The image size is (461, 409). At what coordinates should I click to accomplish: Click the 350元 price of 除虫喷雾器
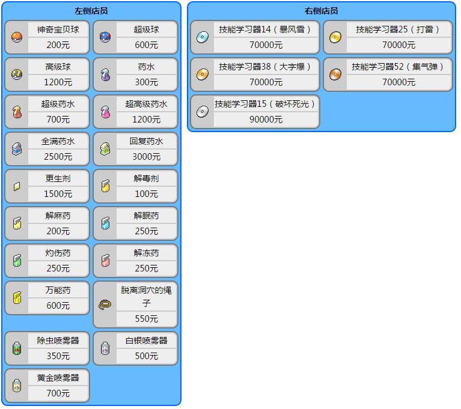[58, 356]
